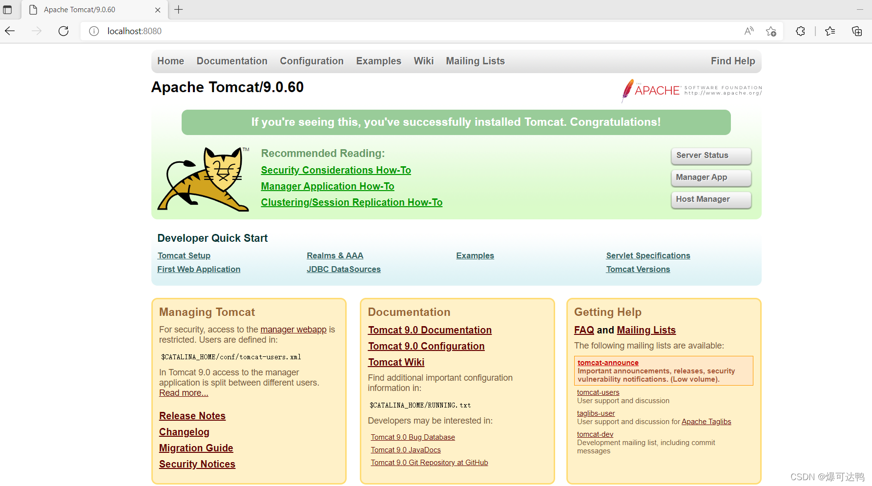
Task: Open the Favorites list icon
Action: click(x=830, y=31)
